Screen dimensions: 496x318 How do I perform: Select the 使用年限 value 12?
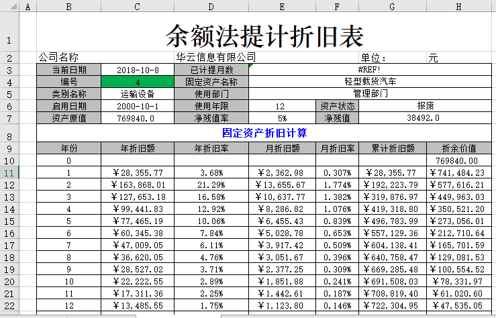(x=282, y=106)
